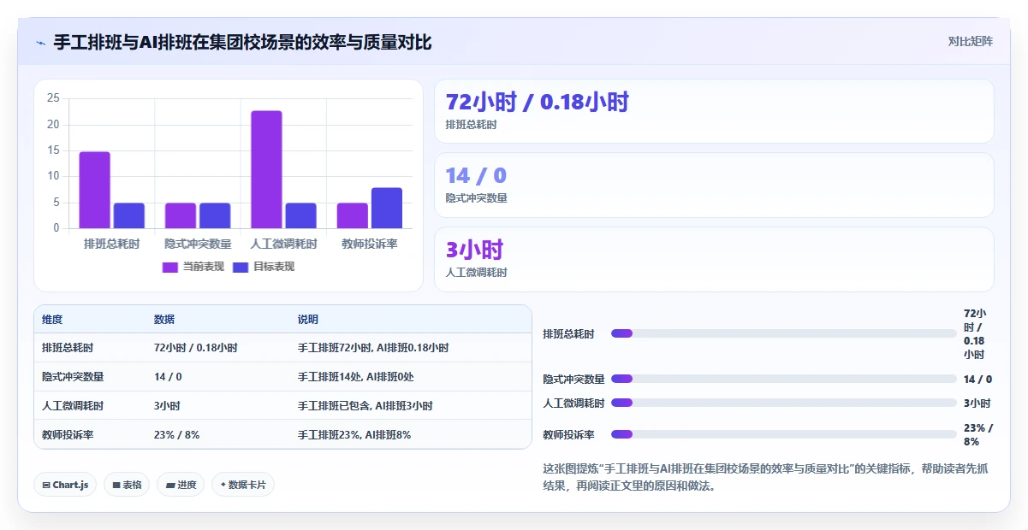
Task: Select the Chart.js tag chip
Action: coord(66,485)
